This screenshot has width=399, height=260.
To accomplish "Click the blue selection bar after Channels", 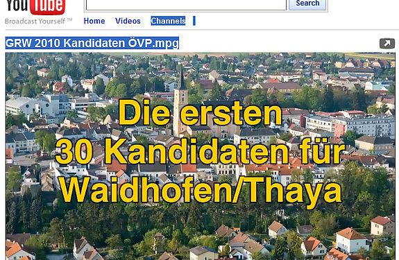I will [x=194, y=21].
